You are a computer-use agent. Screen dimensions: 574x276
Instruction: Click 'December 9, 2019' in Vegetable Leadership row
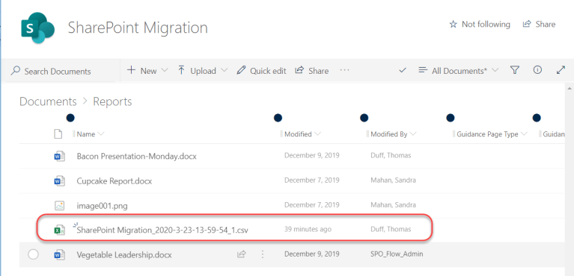pyautogui.click(x=312, y=254)
